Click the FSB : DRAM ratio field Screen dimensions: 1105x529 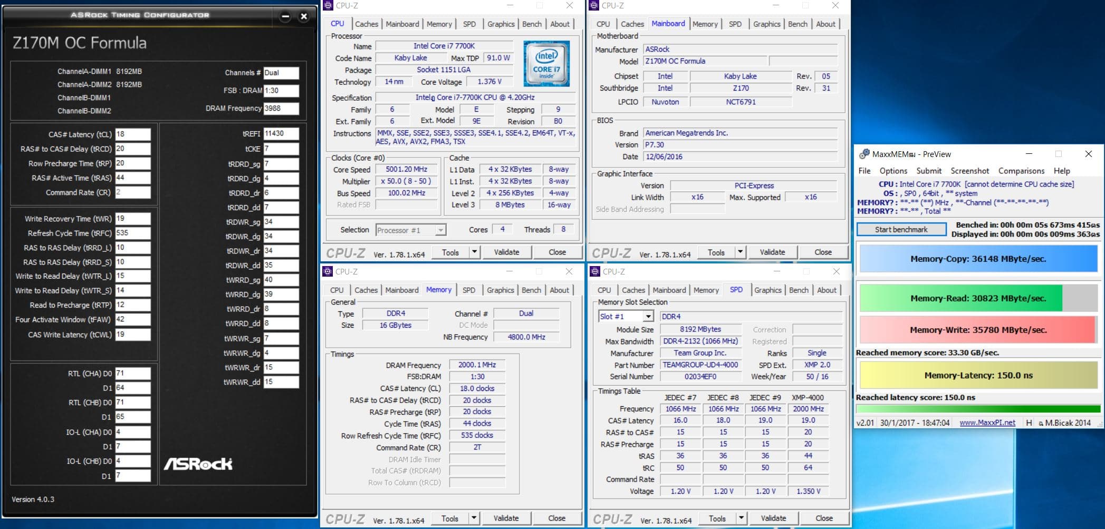click(281, 91)
